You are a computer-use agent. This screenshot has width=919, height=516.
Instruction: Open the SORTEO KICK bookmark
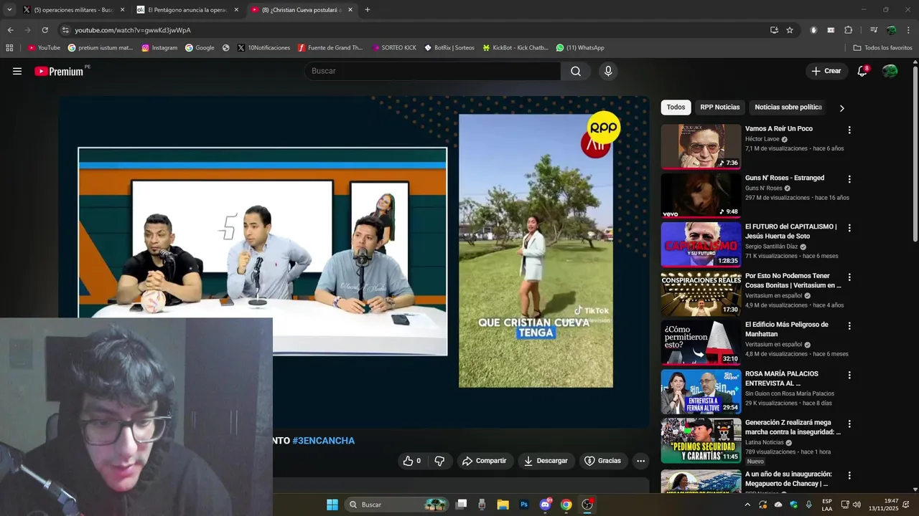coord(393,48)
